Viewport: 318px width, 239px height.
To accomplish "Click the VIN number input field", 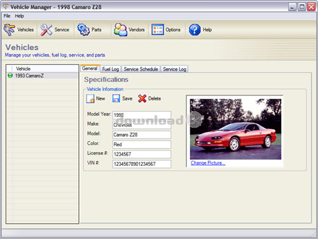I will 142,164.
